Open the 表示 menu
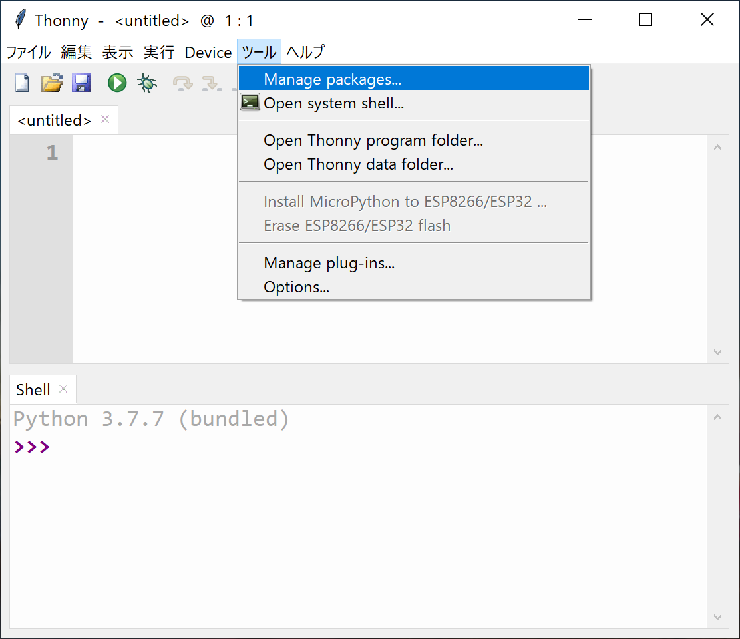Viewport: 740px width, 639px height. click(118, 52)
